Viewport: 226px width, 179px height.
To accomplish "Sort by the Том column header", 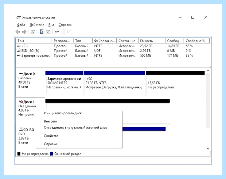I will point(34,41).
